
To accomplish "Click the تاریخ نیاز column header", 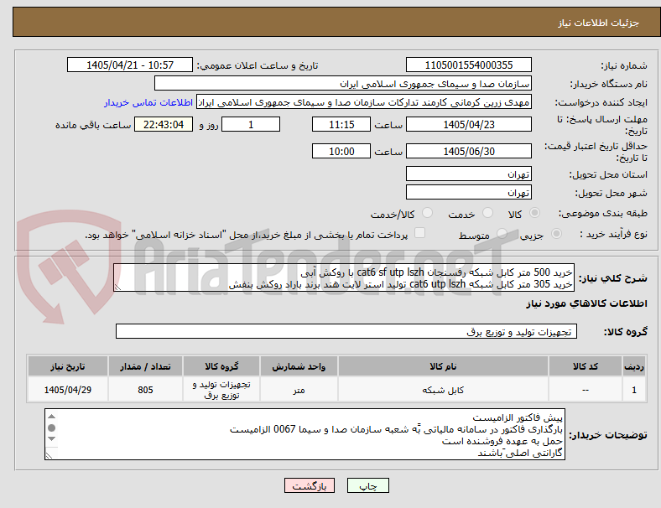I will pos(67,366).
